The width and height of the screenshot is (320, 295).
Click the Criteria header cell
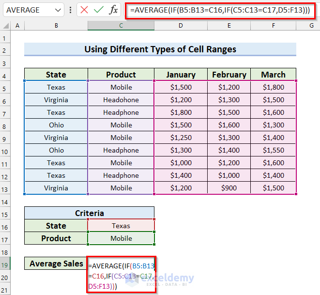click(x=90, y=213)
